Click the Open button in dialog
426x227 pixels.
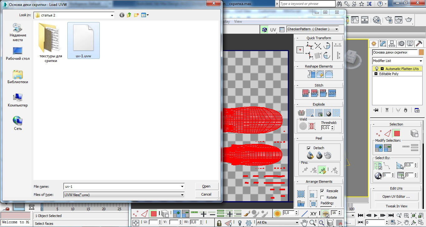(x=206, y=186)
